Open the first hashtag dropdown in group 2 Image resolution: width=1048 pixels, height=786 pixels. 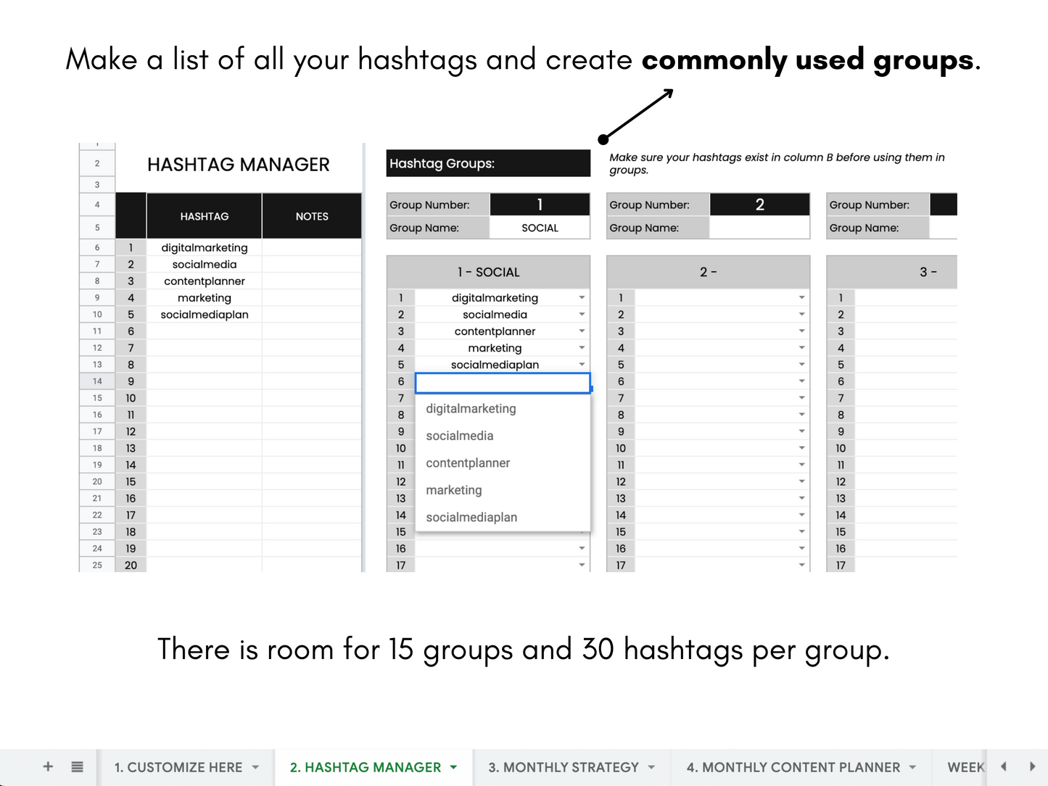coord(801,297)
